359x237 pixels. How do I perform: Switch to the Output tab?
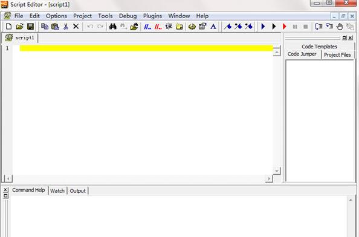(x=77, y=190)
